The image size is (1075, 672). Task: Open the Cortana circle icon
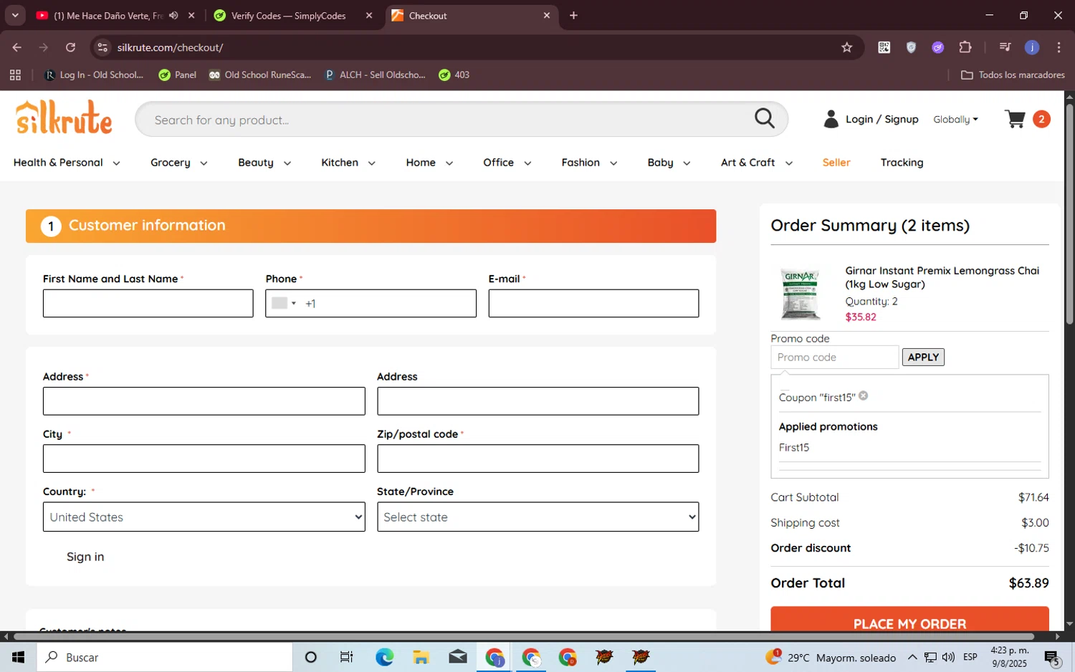click(x=310, y=657)
